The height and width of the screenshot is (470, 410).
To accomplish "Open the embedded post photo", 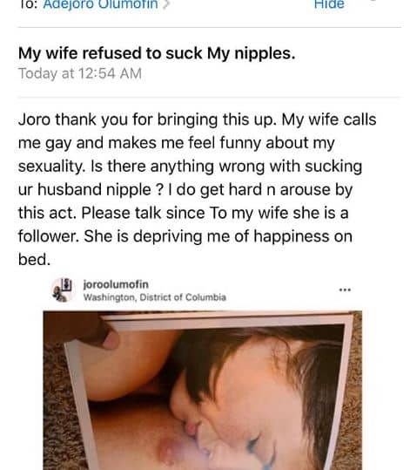I will (x=202, y=391).
